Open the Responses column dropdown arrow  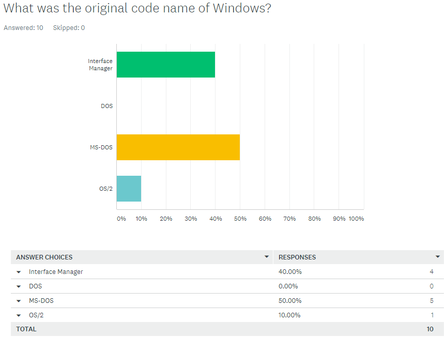click(437, 257)
